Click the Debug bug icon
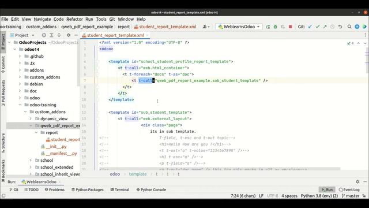 (x=276, y=27)
